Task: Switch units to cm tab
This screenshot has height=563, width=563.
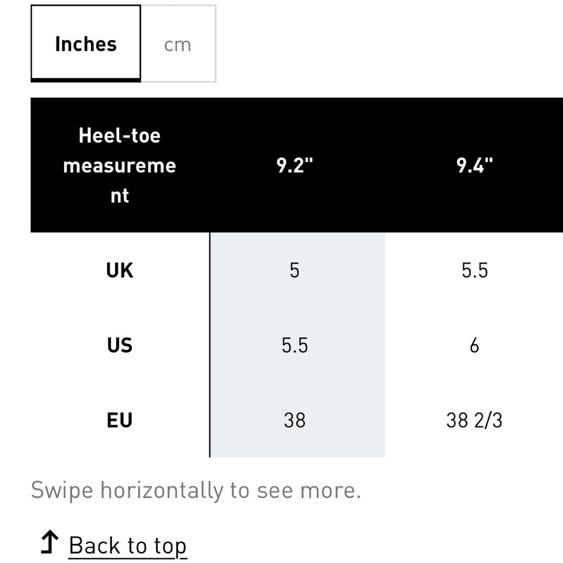Action: click(x=178, y=43)
